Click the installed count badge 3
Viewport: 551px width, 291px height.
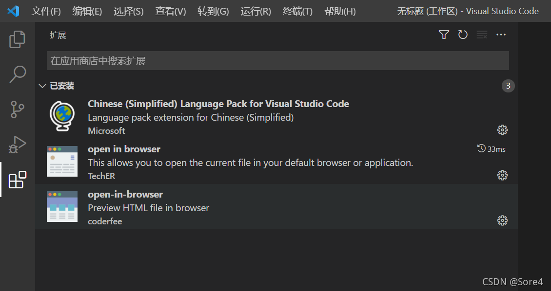[x=508, y=86]
